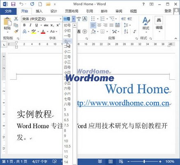Apply superscript formatting
This screenshot has width=180, height=165.
click(58, 25)
